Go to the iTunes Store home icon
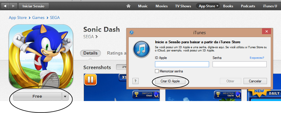Screen dimensions: 281x113 (128, 6)
